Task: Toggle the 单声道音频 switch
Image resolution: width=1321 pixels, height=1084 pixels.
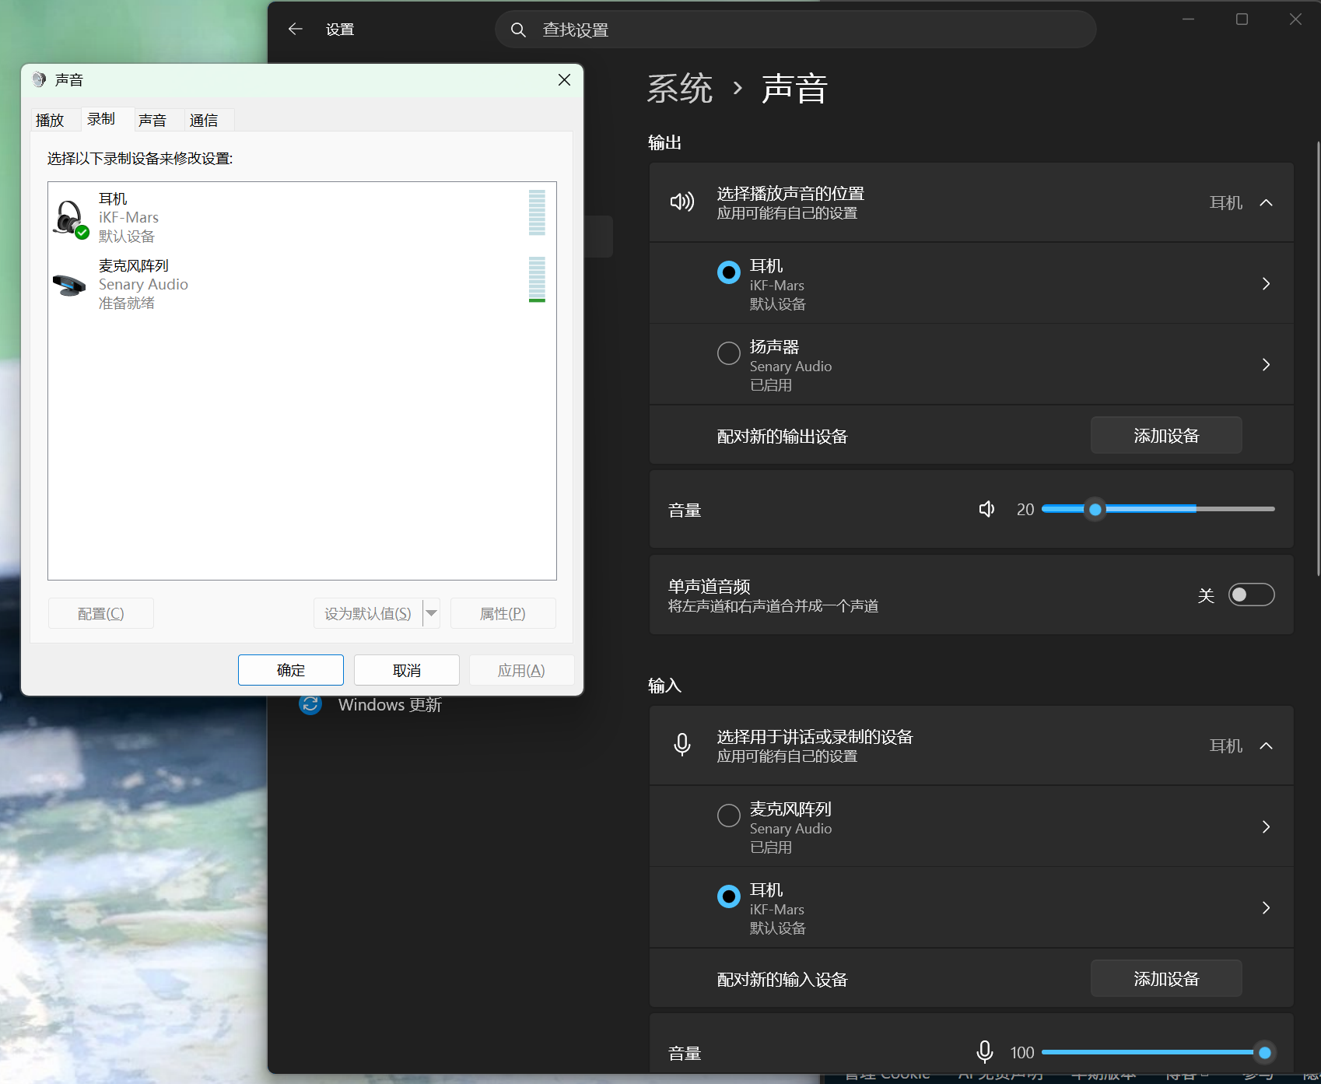Action: (1251, 595)
